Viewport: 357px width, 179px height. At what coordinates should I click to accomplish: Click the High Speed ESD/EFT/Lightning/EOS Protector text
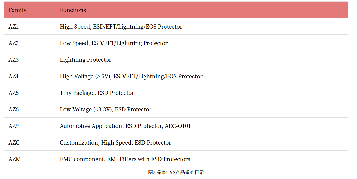121,27
